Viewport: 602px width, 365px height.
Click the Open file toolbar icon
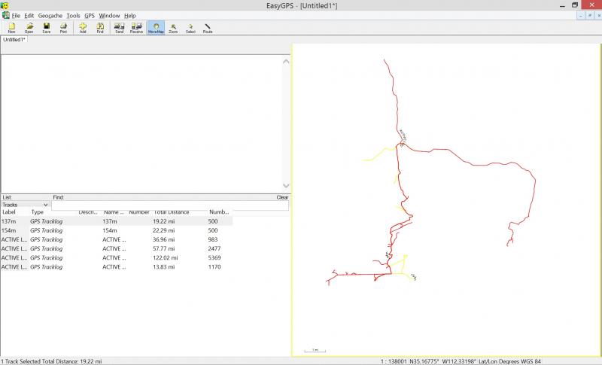(29, 28)
